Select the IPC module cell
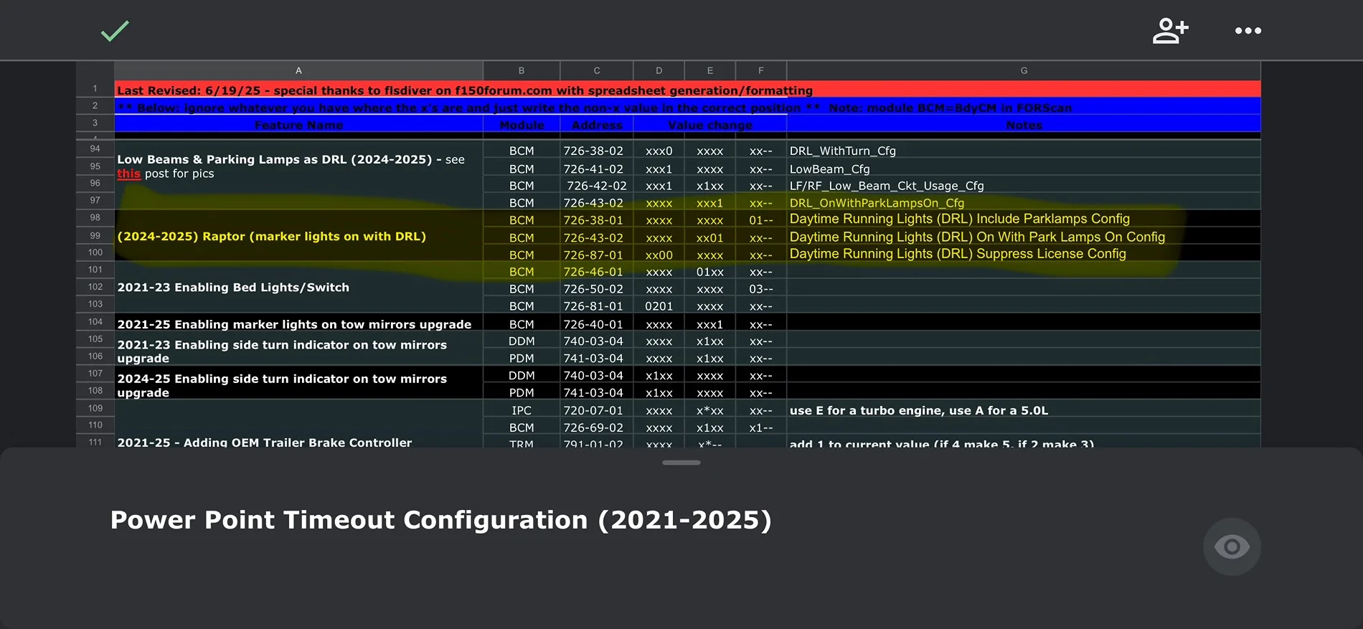This screenshot has width=1363, height=629. [522, 410]
